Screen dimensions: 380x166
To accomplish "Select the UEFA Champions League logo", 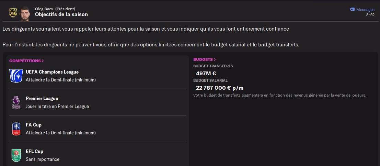I will (x=16, y=76).
